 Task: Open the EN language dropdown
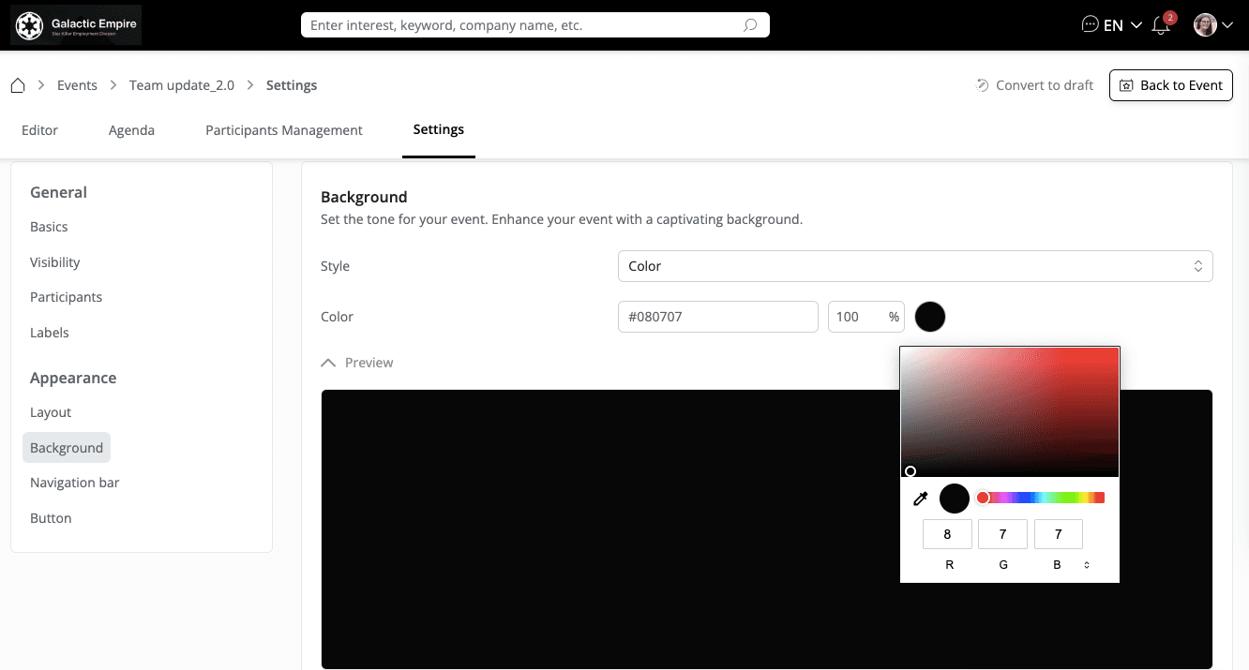pyautogui.click(x=1122, y=25)
